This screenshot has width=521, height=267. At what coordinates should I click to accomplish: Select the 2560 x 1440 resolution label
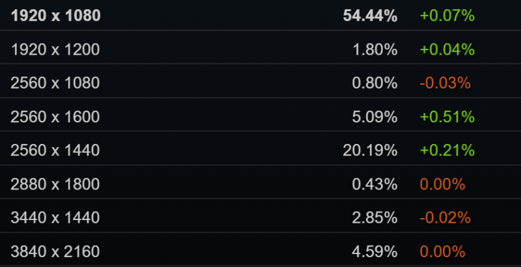tap(55, 151)
